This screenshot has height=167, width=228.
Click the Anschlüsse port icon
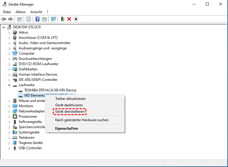[15, 38]
